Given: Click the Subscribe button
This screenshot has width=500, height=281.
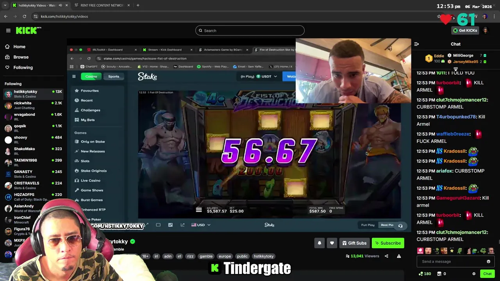Looking at the screenshot, I should point(388,243).
